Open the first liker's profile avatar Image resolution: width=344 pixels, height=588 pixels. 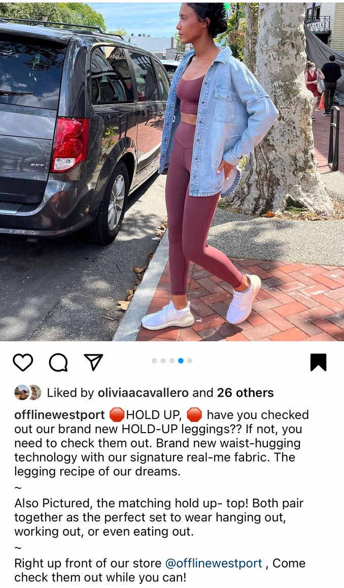(x=21, y=393)
